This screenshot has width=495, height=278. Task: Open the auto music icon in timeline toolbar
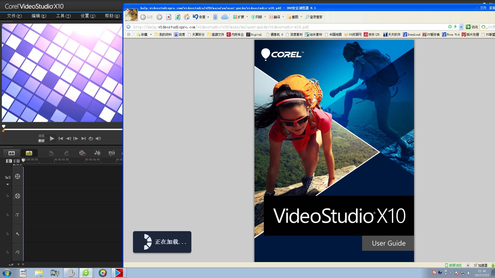(112, 153)
